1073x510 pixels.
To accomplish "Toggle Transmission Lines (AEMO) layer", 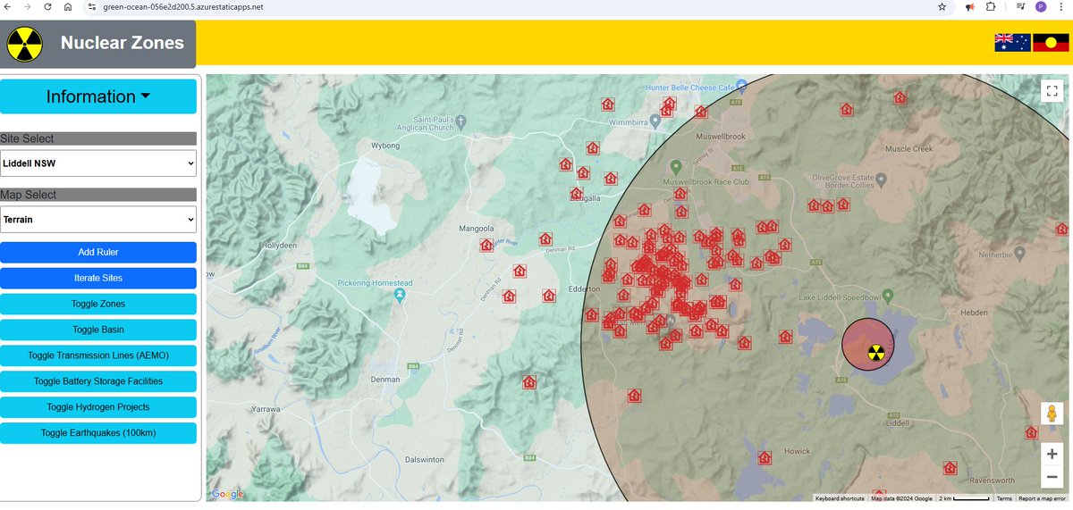I will pyautogui.click(x=98, y=355).
